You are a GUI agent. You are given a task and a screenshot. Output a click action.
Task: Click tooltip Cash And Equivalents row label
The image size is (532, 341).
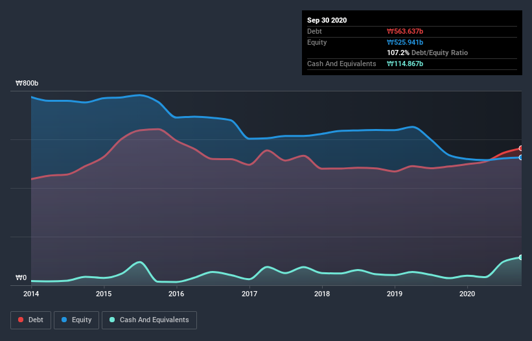341,64
